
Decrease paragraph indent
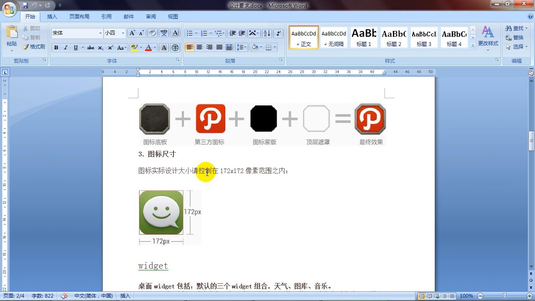tap(232, 33)
